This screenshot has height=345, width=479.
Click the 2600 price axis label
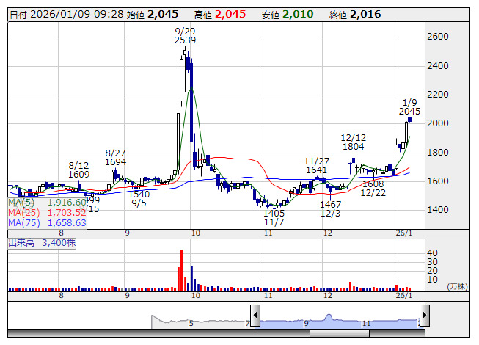[x=437, y=37]
